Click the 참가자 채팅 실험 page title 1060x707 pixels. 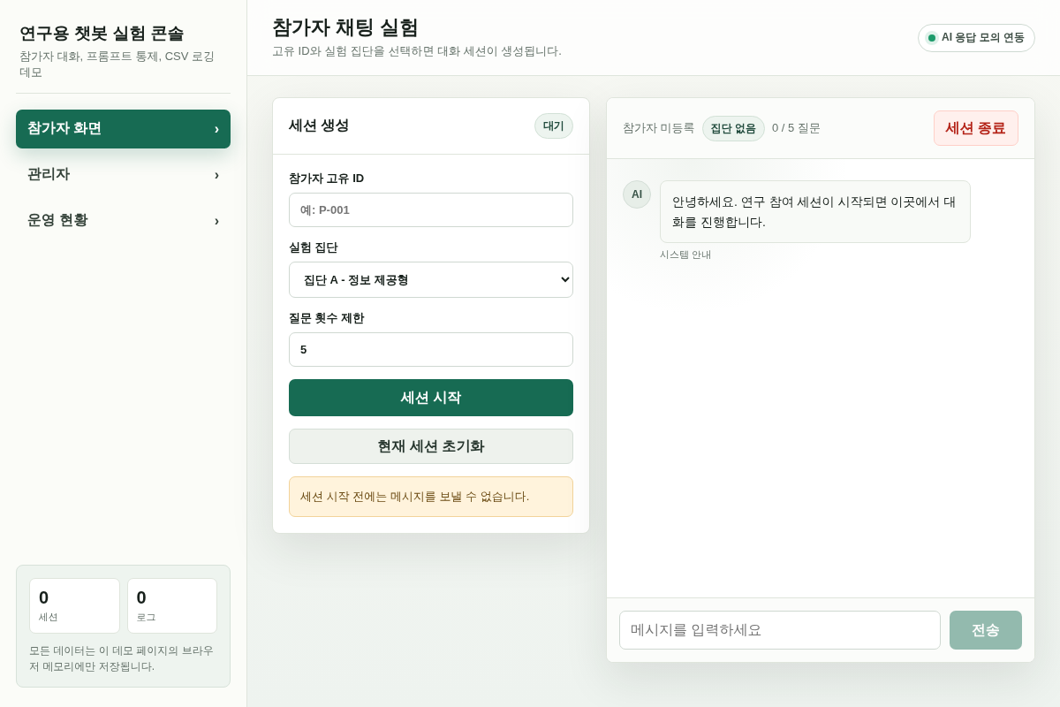(345, 27)
